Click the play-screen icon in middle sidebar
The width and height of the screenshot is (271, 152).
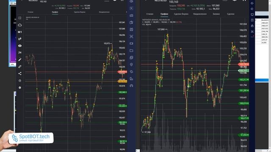(x=131, y=8)
